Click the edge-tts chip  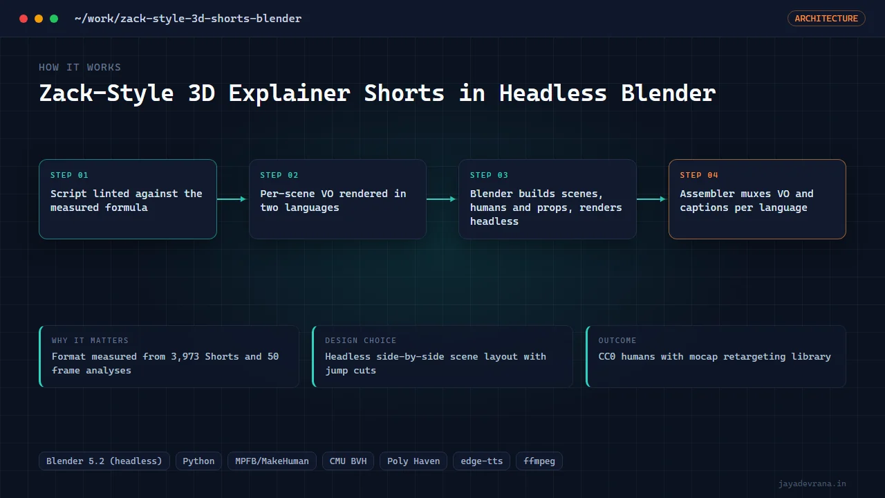point(482,461)
